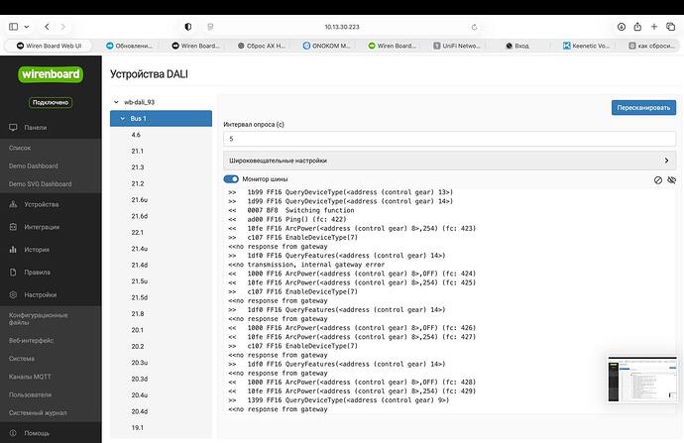
Task: Switch to the Сброс АХ Н... tab
Action: pyautogui.click(x=262, y=46)
